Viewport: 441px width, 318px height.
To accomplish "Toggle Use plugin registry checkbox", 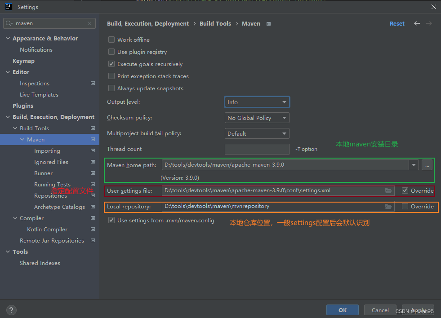I will click(111, 52).
